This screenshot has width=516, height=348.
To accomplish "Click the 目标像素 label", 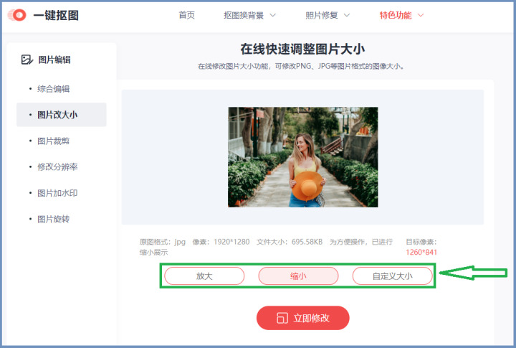I will click(421, 242).
